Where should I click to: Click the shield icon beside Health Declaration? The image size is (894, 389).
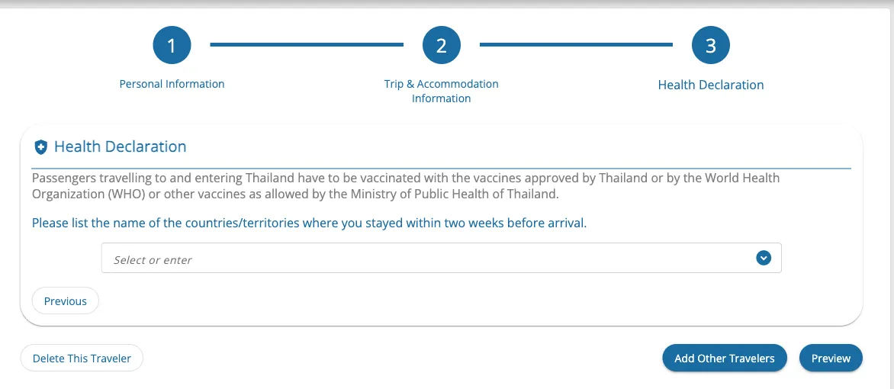pos(40,147)
